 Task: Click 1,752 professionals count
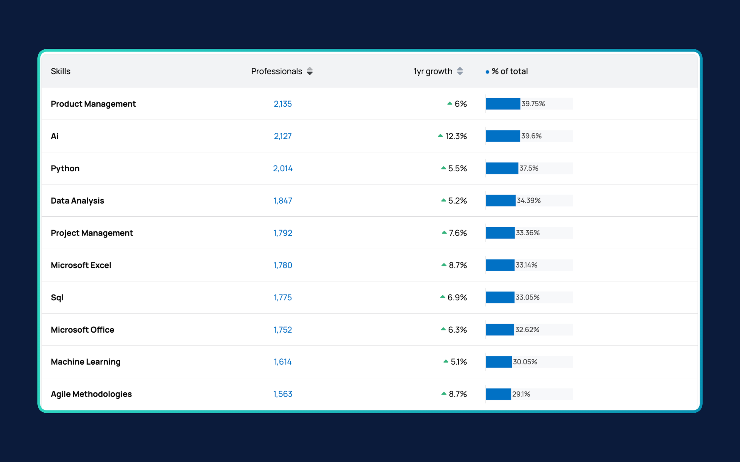point(283,330)
